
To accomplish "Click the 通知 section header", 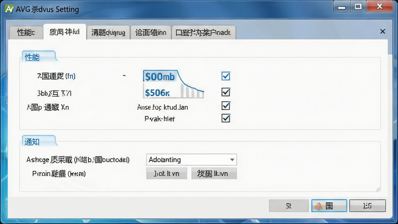I will [x=32, y=142].
